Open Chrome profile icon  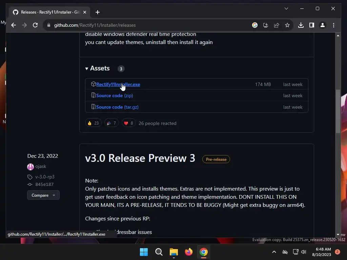(x=323, y=25)
